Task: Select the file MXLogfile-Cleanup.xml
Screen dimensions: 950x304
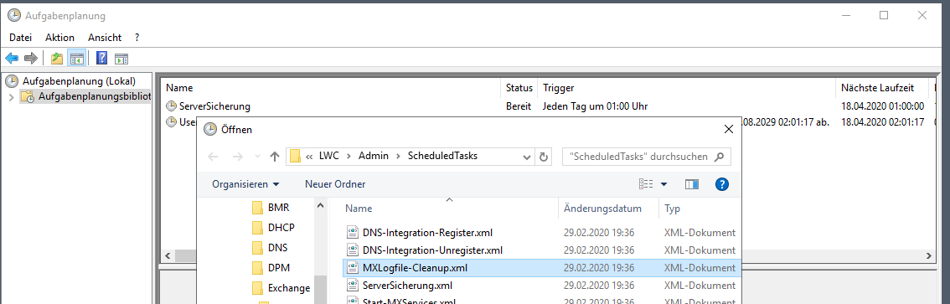Action: click(x=415, y=267)
